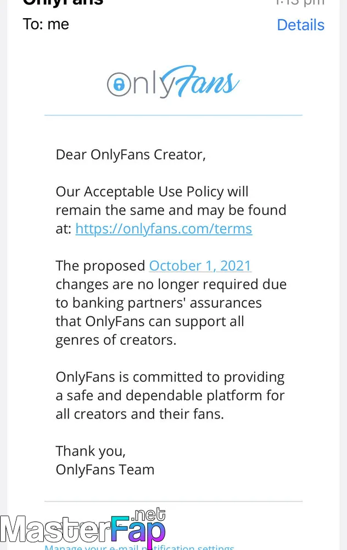Image resolution: width=347 pixels, height=550 pixels.
Task: Tap the October 1, 2021 date link
Action: (200, 266)
